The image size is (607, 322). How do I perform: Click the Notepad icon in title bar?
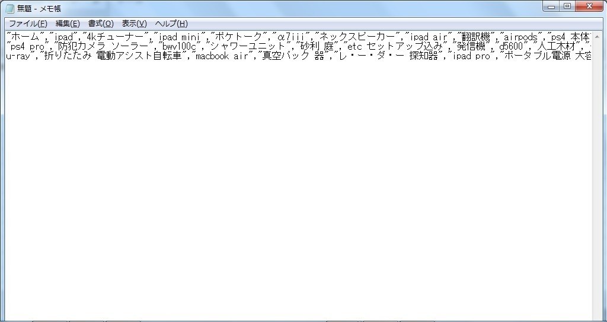click(9, 8)
